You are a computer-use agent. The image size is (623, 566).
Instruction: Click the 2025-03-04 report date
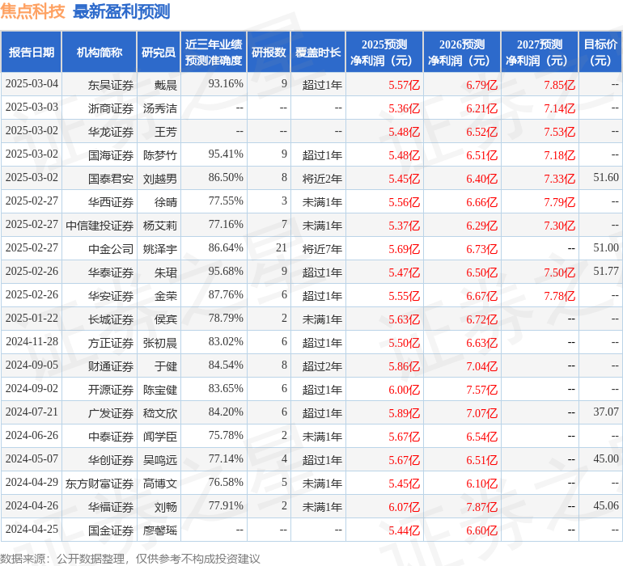tap(32, 84)
